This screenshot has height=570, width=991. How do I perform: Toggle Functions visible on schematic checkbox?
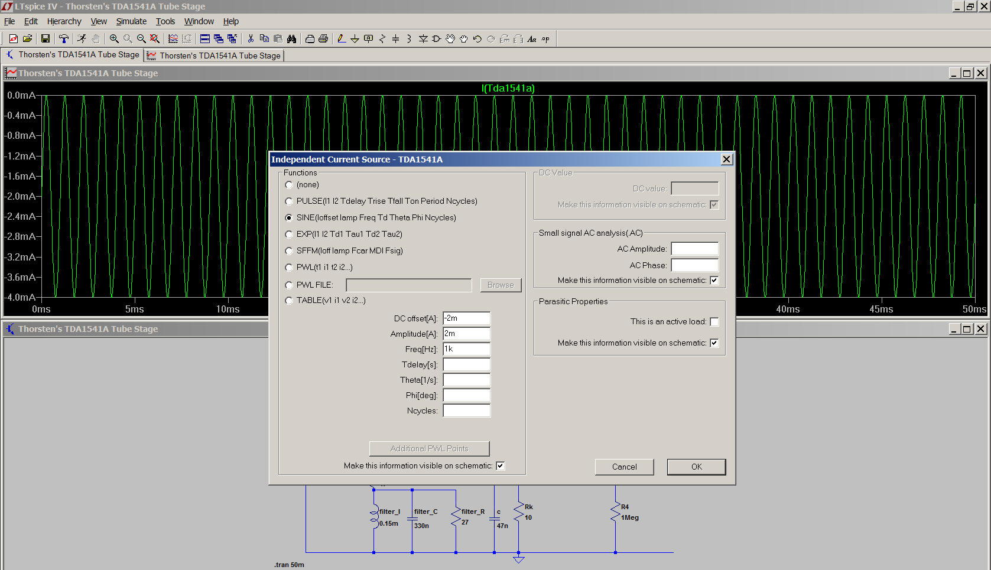pyautogui.click(x=501, y=466)
